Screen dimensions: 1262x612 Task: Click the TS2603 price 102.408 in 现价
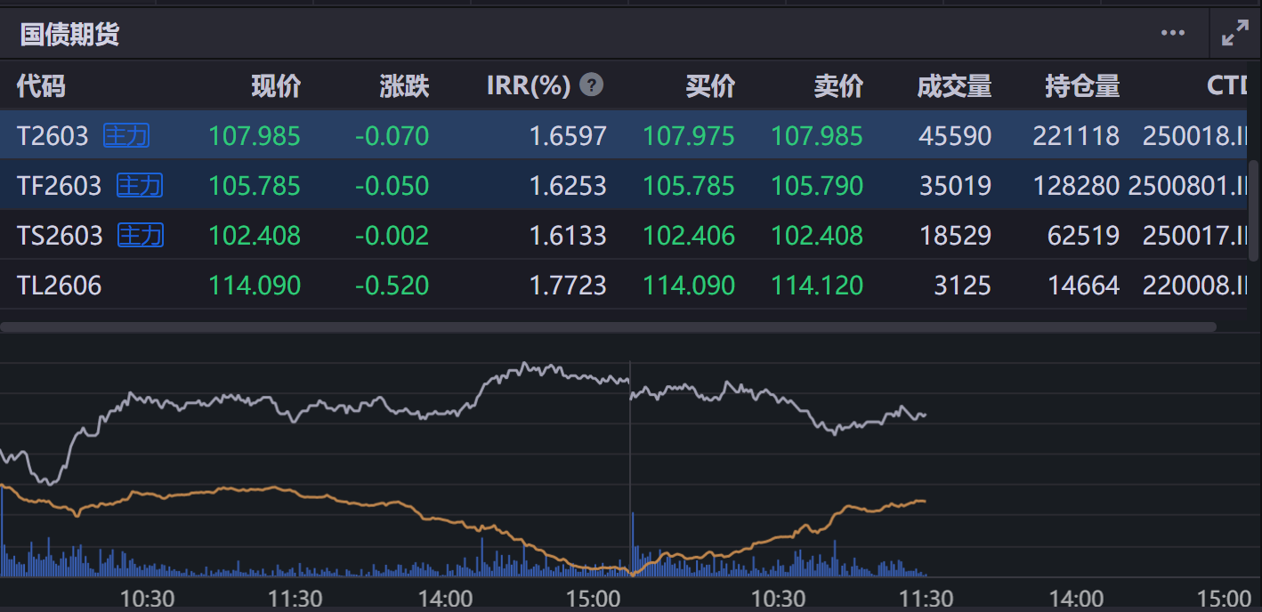click(x=255, y=236)
